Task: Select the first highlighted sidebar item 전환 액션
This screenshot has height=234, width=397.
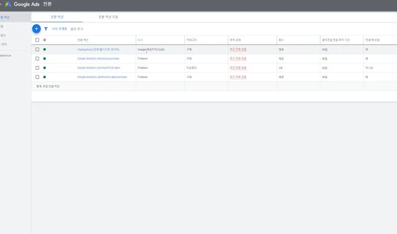Action: click(15, 17)
